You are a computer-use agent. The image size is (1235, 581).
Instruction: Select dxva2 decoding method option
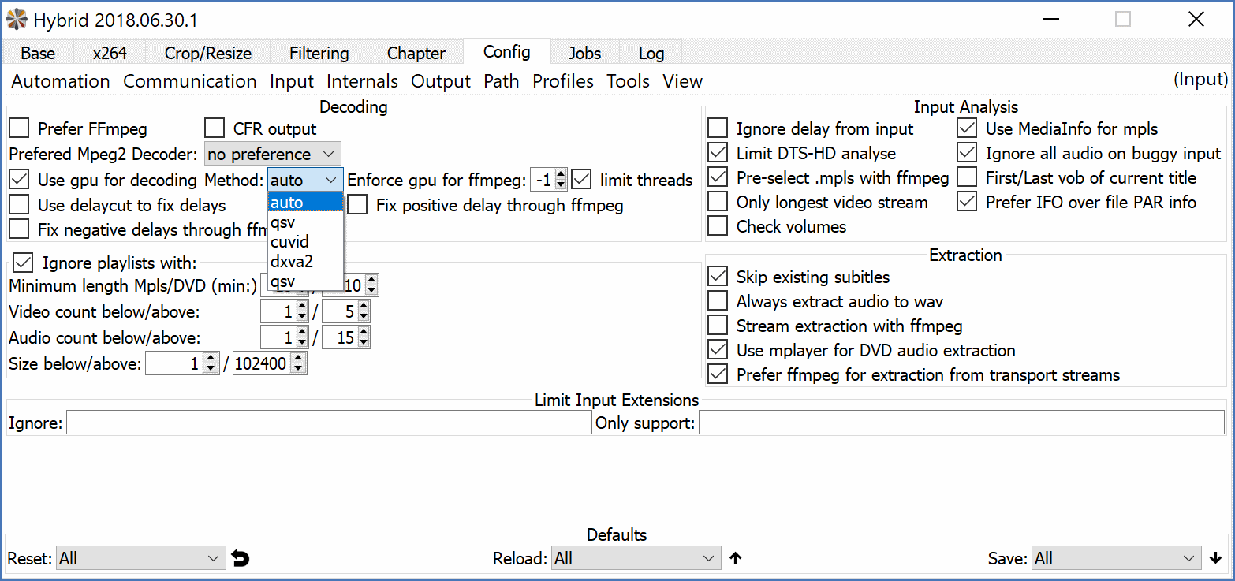point(291,261)
